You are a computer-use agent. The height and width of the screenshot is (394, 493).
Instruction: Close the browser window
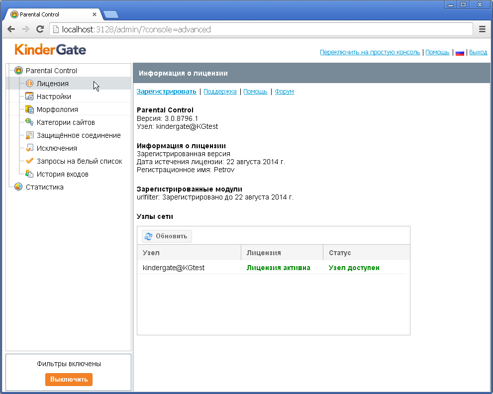(x=480, y=4)
